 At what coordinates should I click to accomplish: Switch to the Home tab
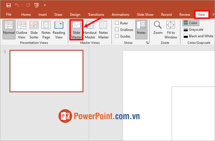pos(26,15)
